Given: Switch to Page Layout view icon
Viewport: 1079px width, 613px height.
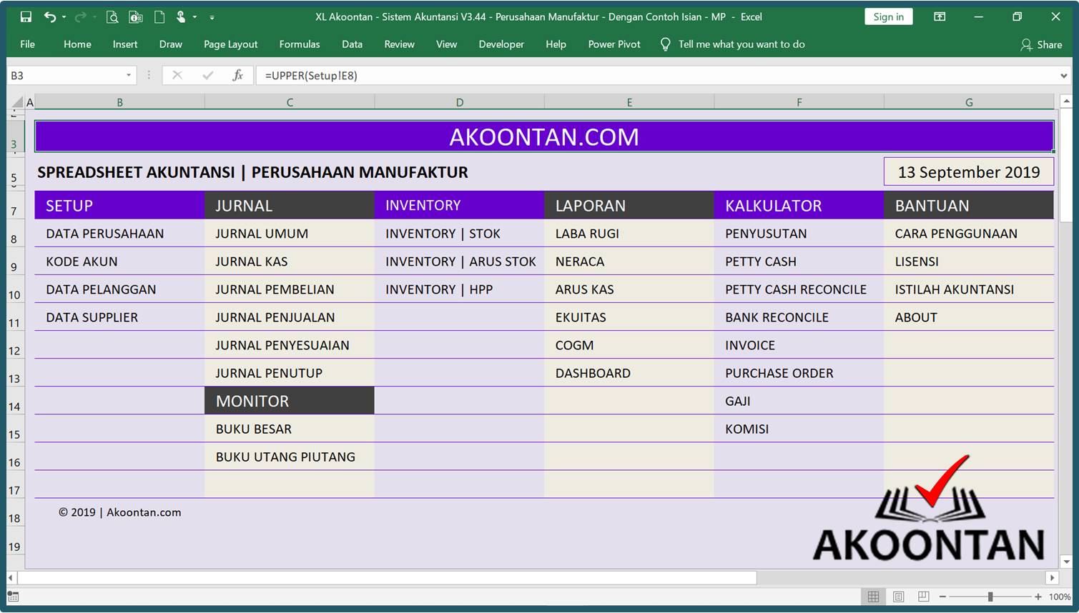Looking at the screenshot, I should pos(898,596).
